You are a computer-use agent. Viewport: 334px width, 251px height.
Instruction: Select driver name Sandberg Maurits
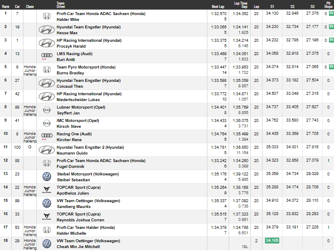pyautogui.click(x=74, y=207)
